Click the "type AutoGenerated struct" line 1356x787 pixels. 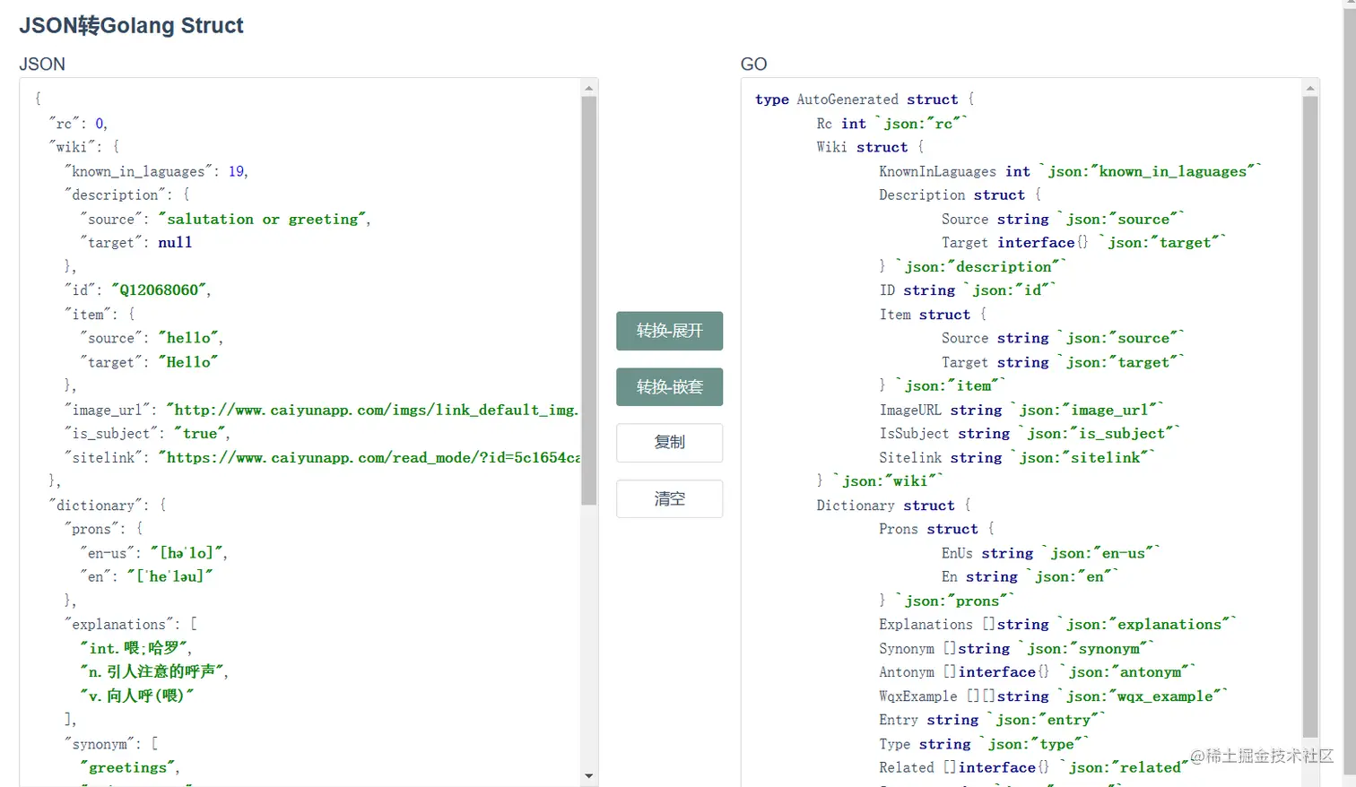click(x=864, y=99)
